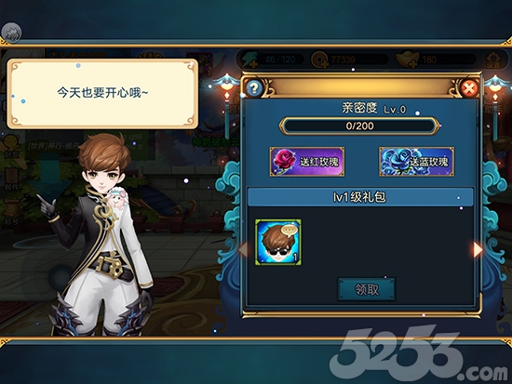The height and width of the screenshot is (384, 512).
Task: Select the sunglasses avatar gift item
Action: pos(278,242)
